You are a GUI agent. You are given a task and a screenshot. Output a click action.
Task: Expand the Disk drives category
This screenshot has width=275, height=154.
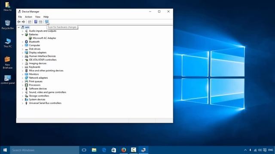pyautogui.click(x=22, y=49)
